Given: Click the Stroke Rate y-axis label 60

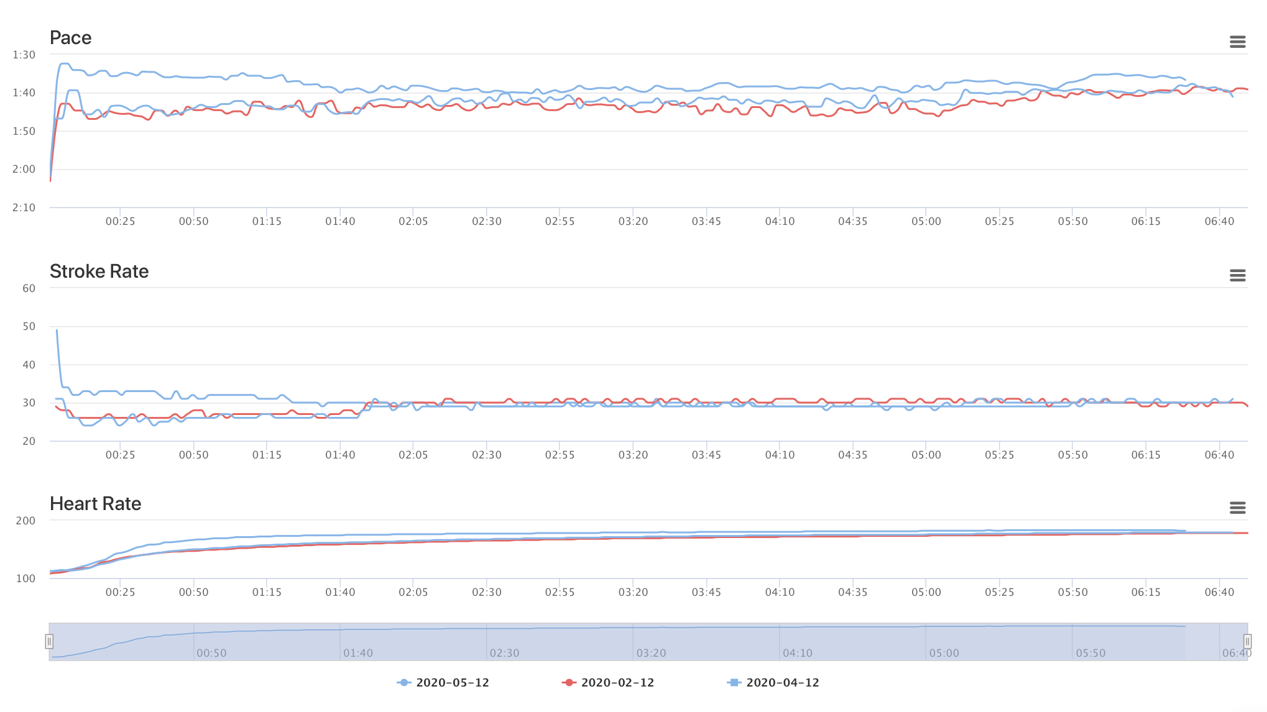Looking at the screenshot, I should pos(29,288).
